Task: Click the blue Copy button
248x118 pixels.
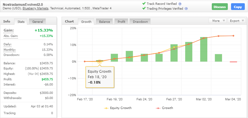Action: (x=238, y=7)
